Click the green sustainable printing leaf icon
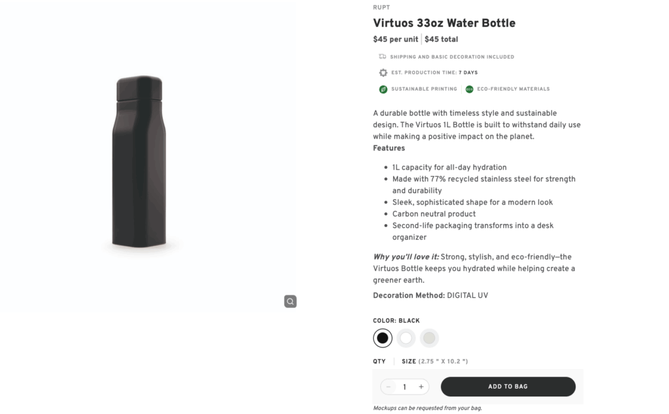 click(383, 89)
